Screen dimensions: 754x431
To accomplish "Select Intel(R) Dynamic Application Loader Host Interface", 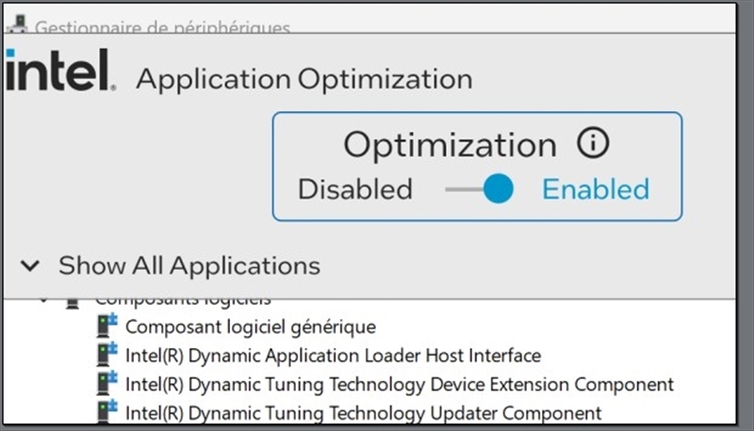I will 334,356.
